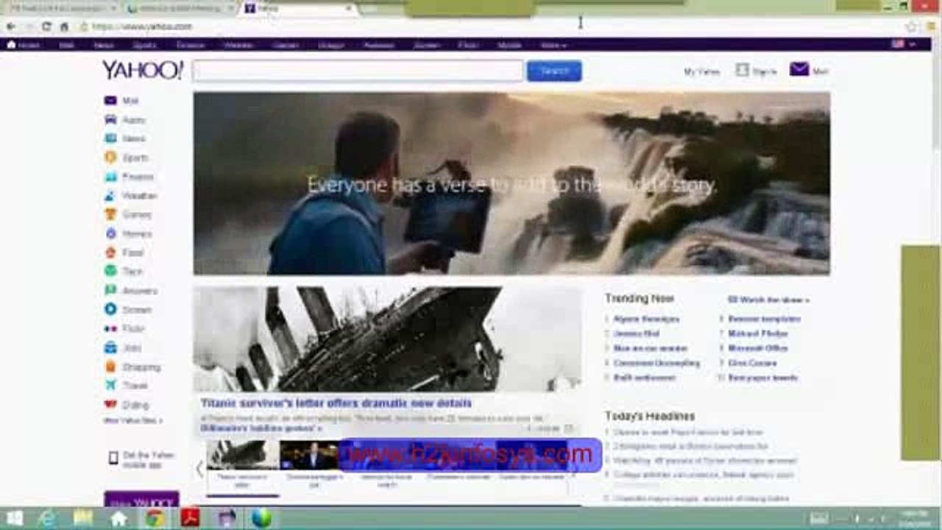The width and height of the screenshot is (942, 530).
Task: Open Jessica Biel trending link
Action: pos(637,333)
